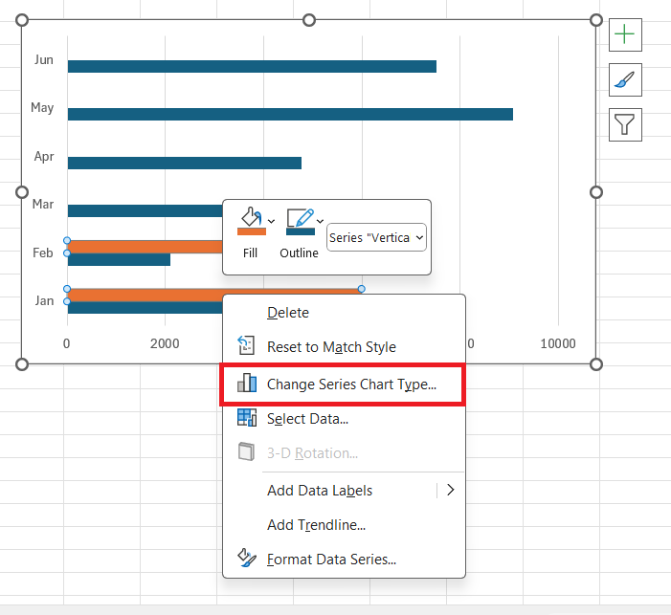Click the bottom-left chart resize handle
This screenshot has width=671, height=615.
point(22,364)
